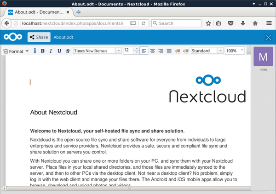Click the Nextcloud logo in header
Screen dimensions: 276x194
click(13, 37)
